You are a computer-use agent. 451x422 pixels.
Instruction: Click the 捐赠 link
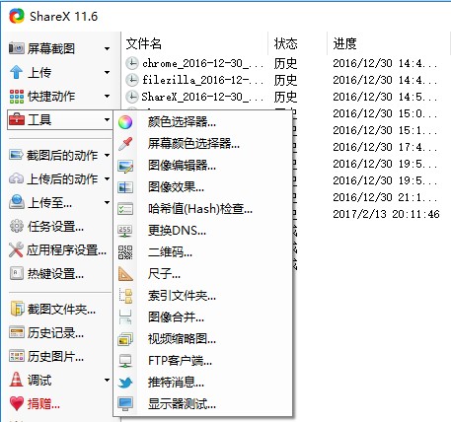tap(43, 403)
